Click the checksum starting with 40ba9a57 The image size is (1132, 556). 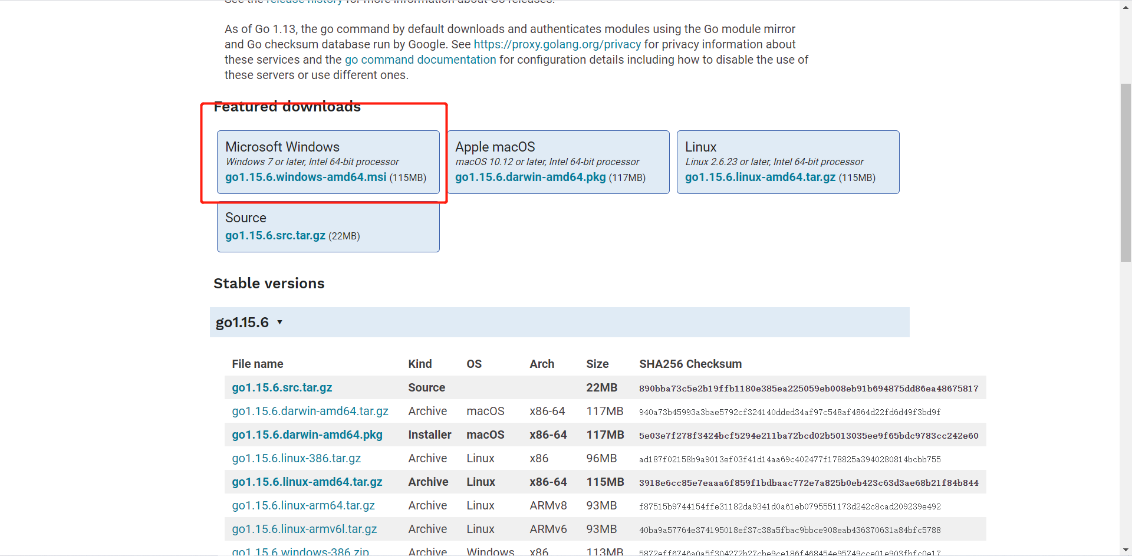[790, 530]
